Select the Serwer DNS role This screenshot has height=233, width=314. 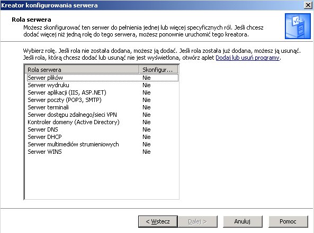tap(103, 129)
